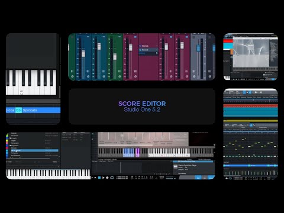Click the C5 key on the piano keyboard
This screenshot has width=284, height=213.
(22, 88)
